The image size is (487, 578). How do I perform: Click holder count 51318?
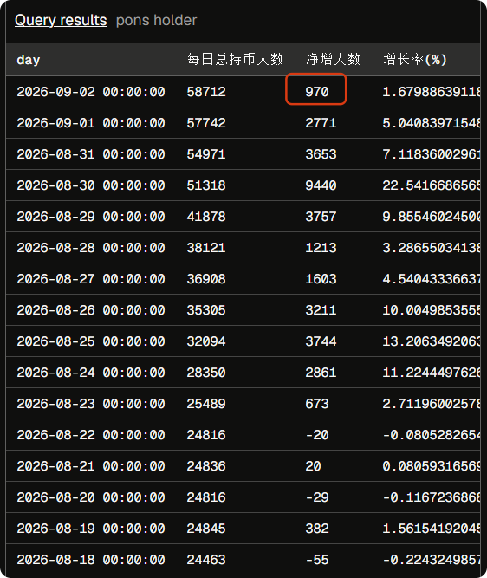click(206, 185)
